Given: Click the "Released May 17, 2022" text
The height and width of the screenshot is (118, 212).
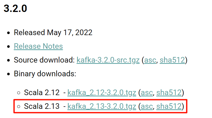Looking at the screenshot, I should 53,33.
